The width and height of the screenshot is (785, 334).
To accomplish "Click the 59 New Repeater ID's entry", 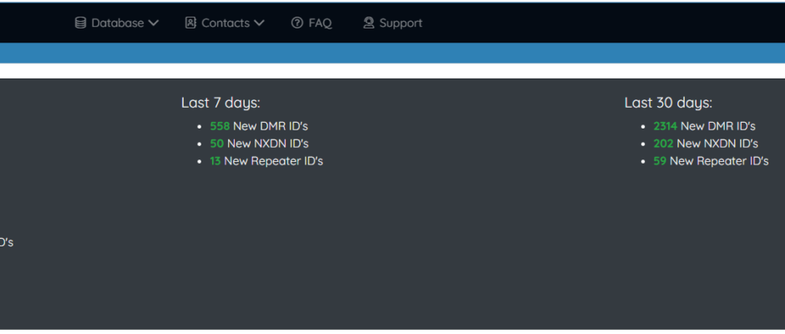I will (x=711, y=161).
